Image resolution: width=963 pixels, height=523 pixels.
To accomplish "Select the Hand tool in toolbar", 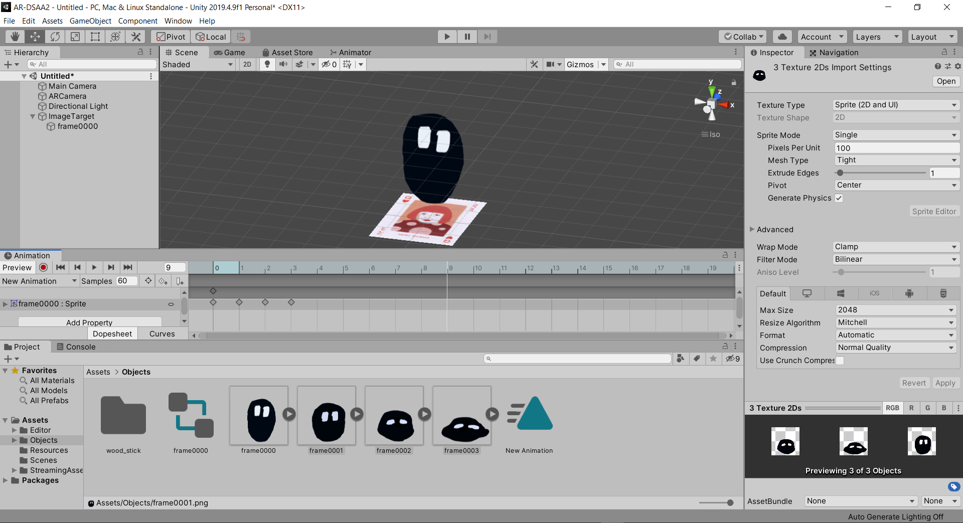I will pos(15,37).
